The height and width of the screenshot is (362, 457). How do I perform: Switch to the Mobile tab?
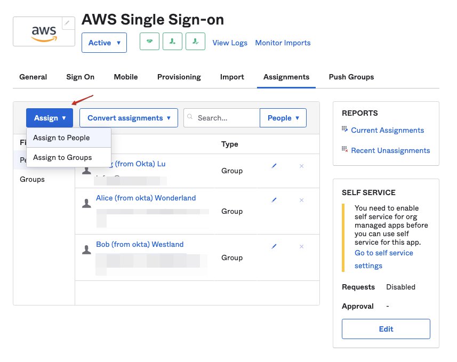pyautogui.click(x=126, y=77)
